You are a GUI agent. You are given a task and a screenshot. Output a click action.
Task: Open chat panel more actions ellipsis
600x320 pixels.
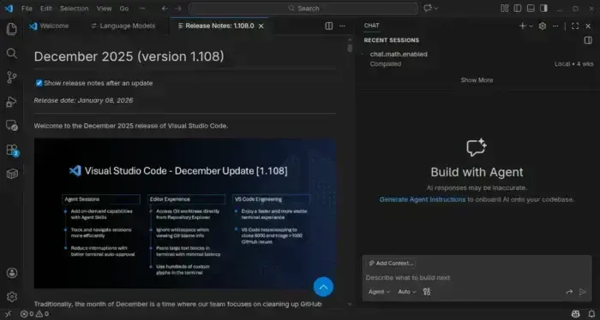coord(555,26)
